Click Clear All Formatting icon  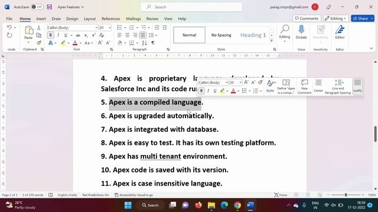coord(102,35)
